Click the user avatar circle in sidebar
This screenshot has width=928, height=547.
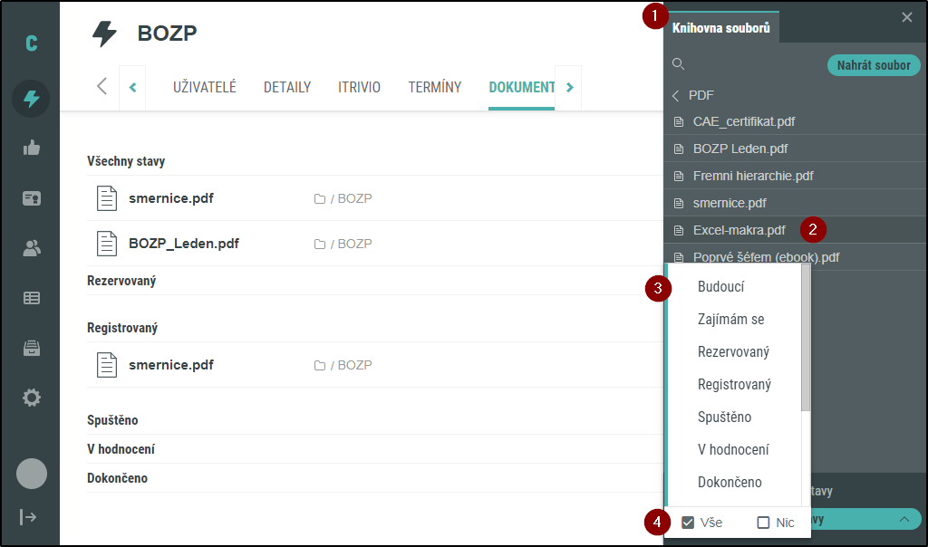pos(31,473)
